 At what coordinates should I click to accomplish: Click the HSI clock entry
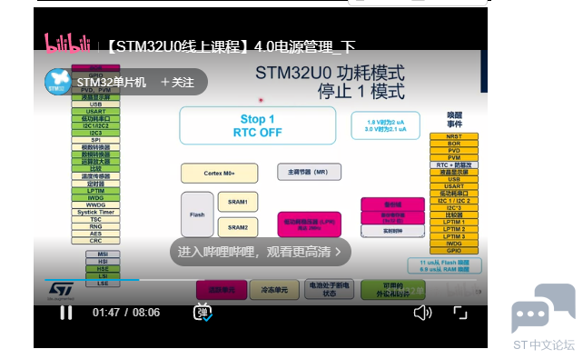(x=103, y=262)
